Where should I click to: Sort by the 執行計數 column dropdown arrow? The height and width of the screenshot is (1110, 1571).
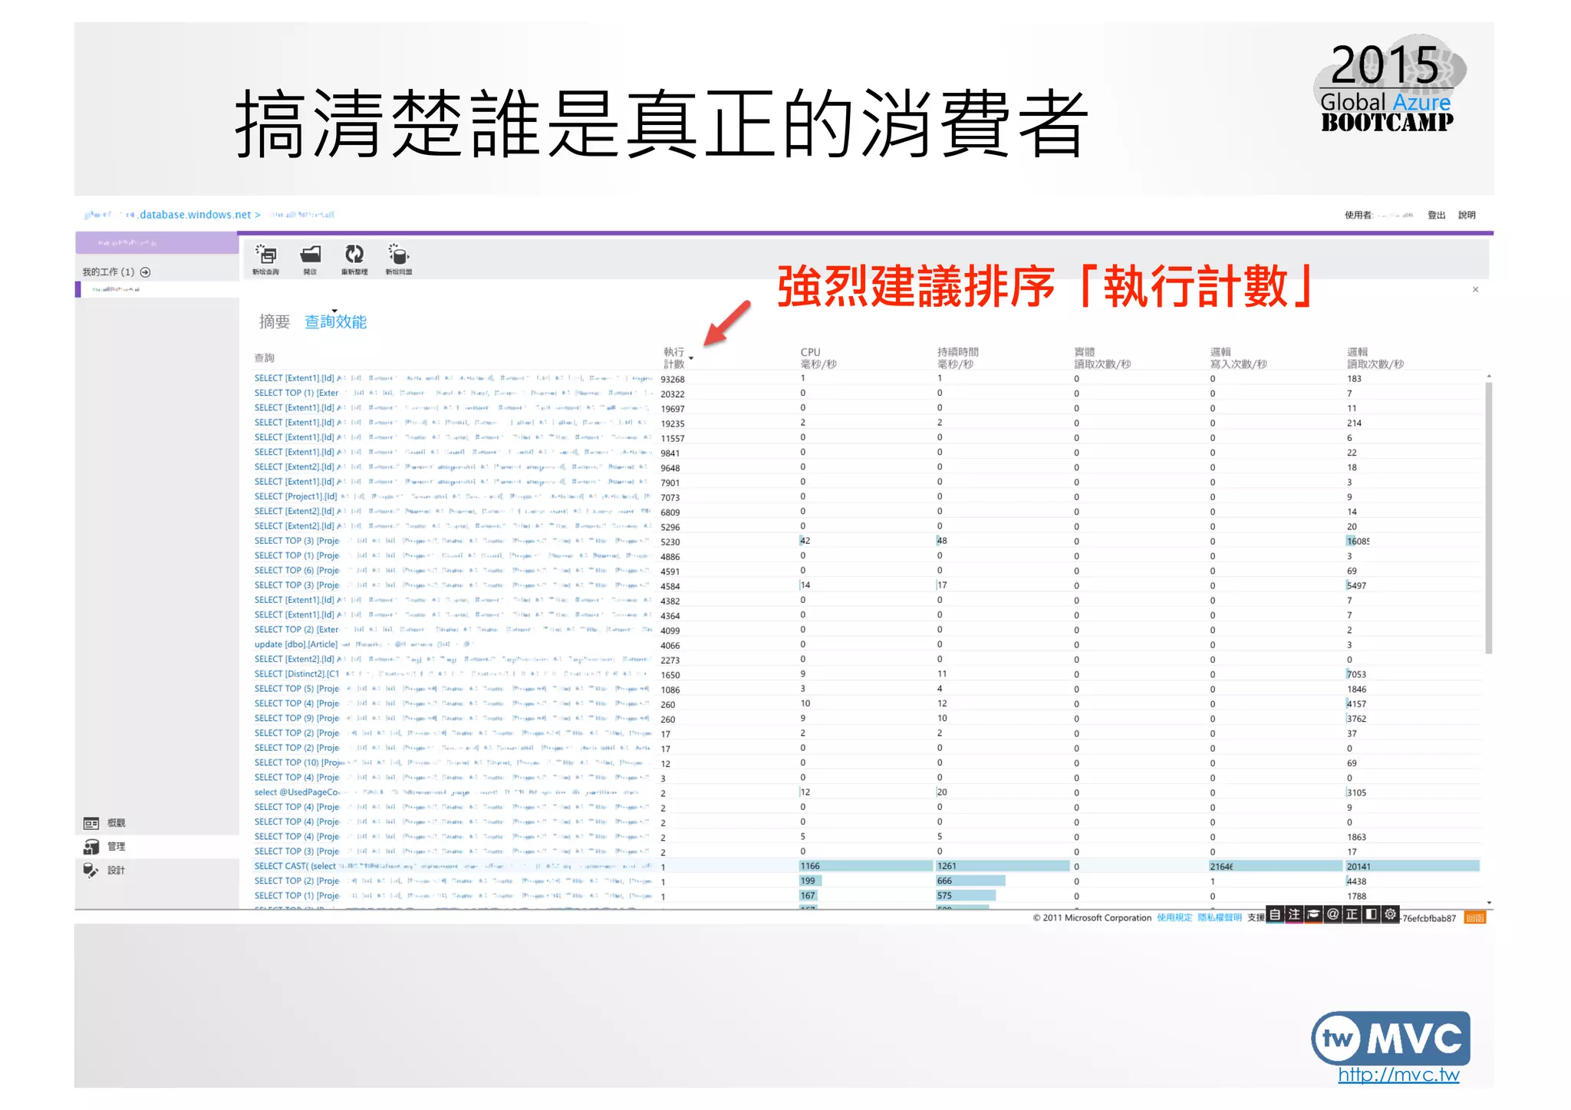pyautogui.click(x=691, y=359)
